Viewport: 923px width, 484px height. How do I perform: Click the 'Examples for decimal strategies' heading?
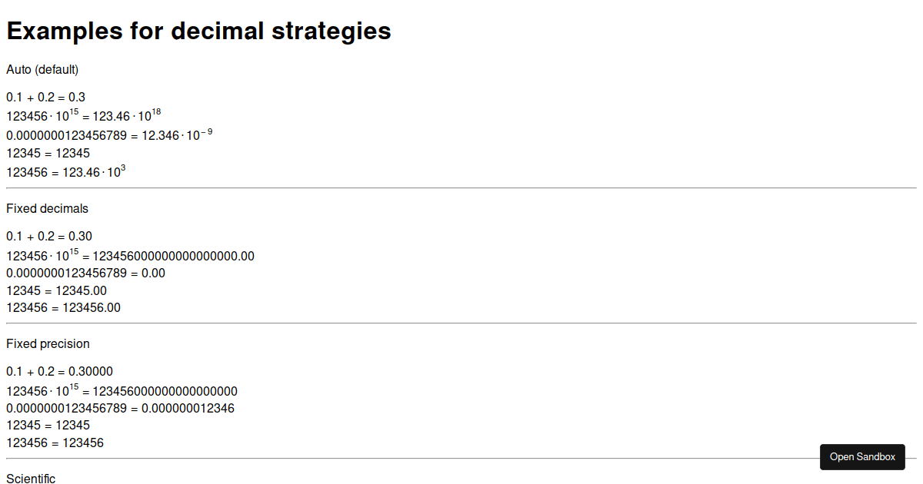click(198, 31)
